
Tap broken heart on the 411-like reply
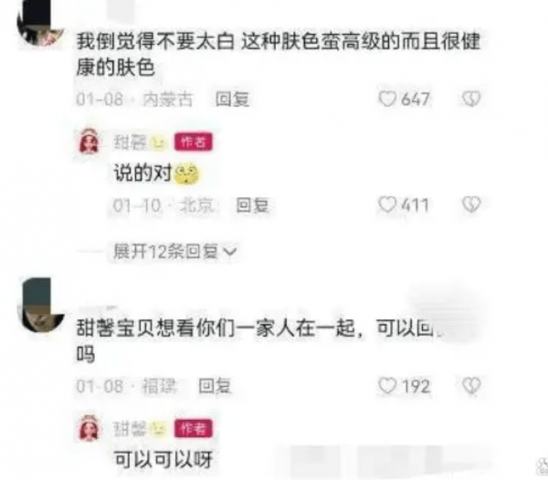471,204
